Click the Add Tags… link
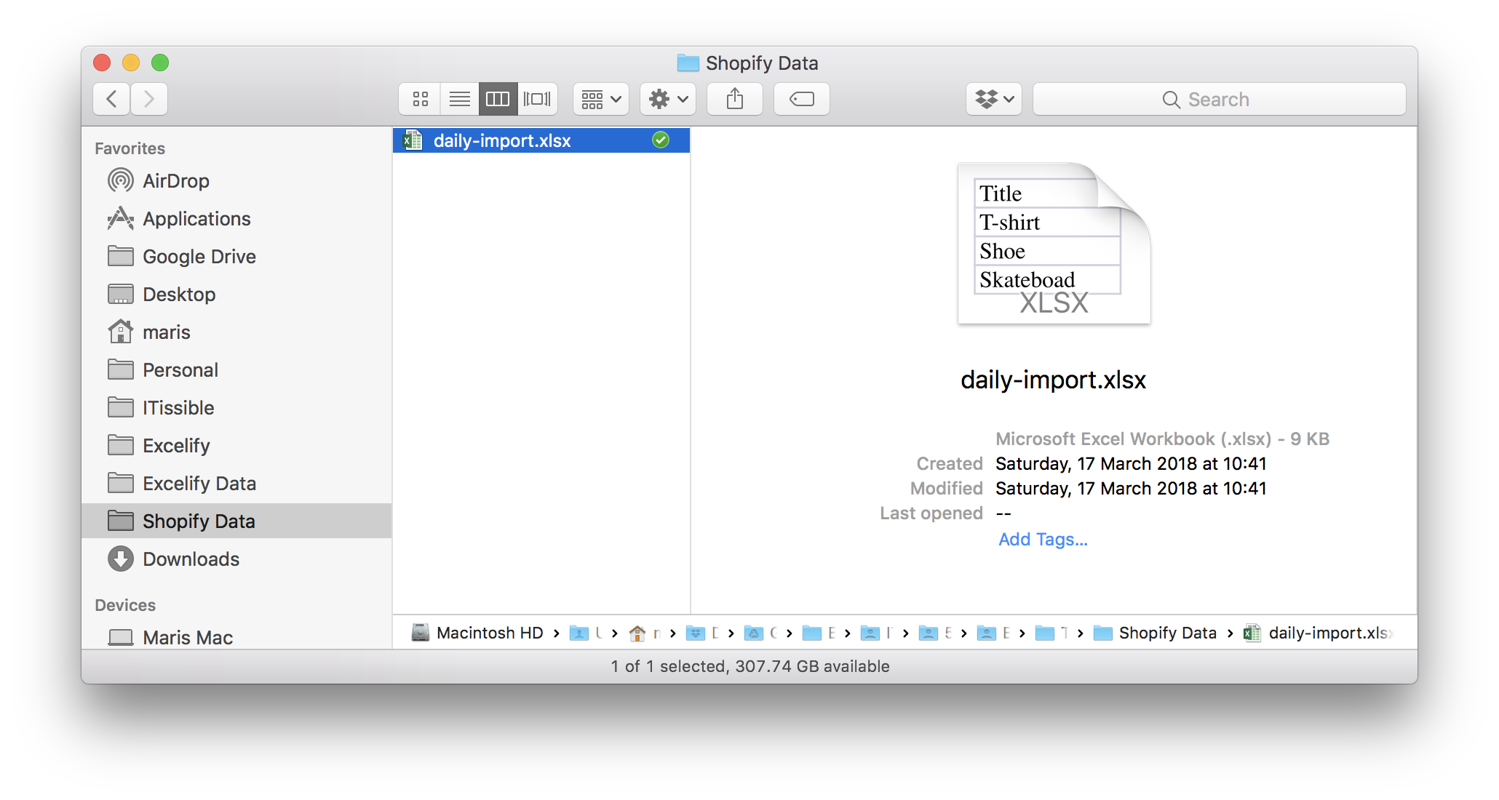The image size is (1499, 800). click(1043, 540)
